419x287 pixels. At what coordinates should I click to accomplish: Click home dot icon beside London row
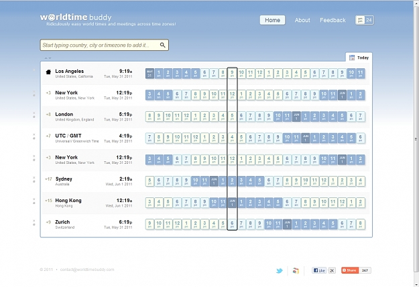(x=34, y=117)
